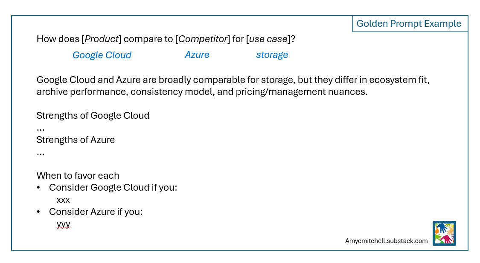The image size is (480, 263).
Task: Select the blue italic storage text
Action: pos(272,55)
